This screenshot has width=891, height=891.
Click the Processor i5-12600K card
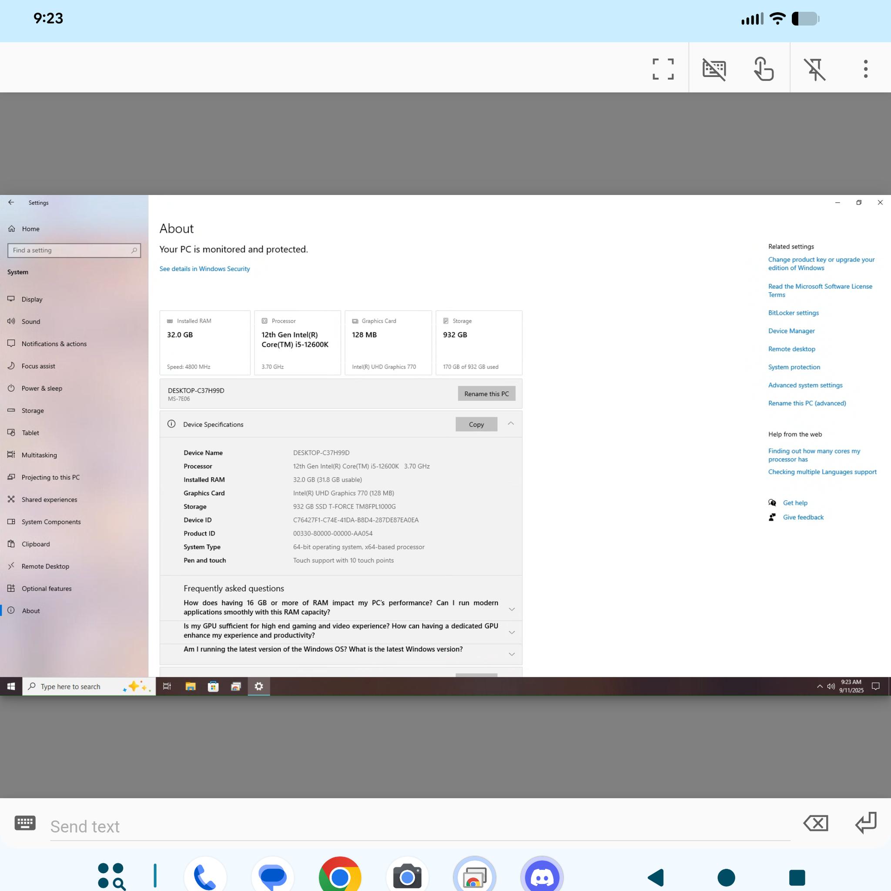298,343
